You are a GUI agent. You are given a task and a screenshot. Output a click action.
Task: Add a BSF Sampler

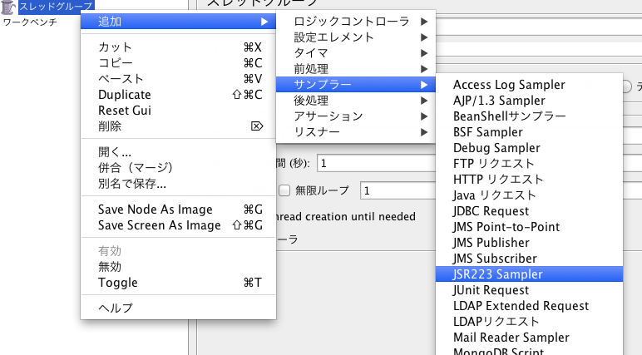[530, 132]
